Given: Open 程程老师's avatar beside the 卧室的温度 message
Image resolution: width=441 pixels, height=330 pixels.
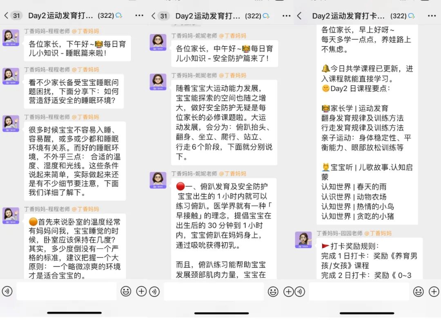Looking at the screenshot, I should (x=11, y=215).
